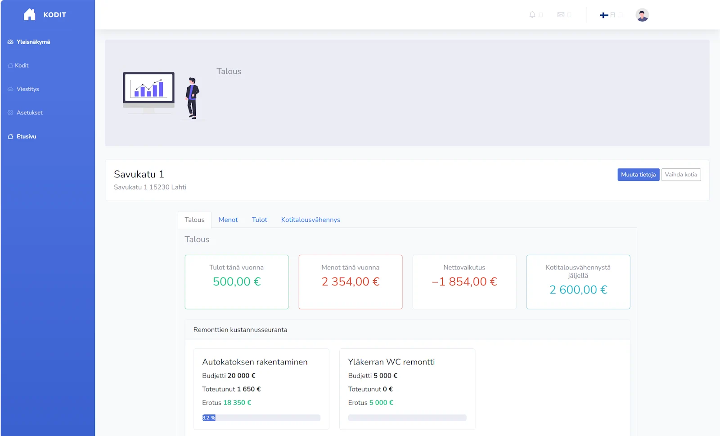
Task: Click the 8,2 % progress bar
Action: click(x=261, y=418)
